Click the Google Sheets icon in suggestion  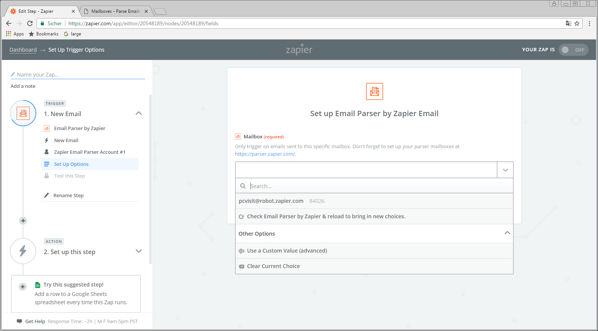click(38, 285)
